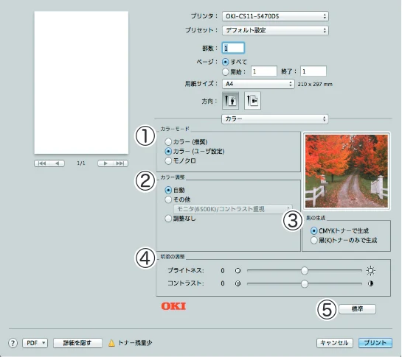Select 黒(K)トナーのみで生成 option
Viewport: 402px width, 357px height.
[x=313, y=240]
